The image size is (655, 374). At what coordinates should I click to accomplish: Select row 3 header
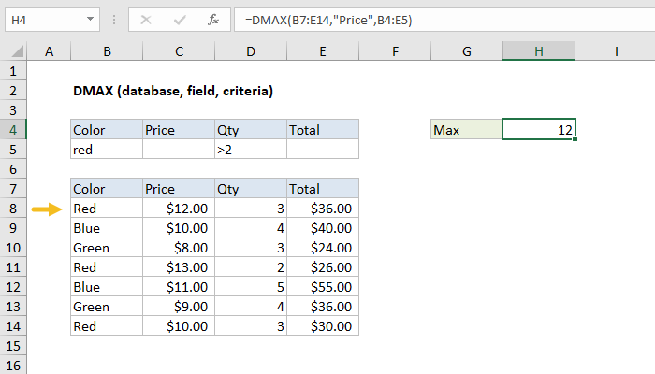pyautogui.click(x=13, y=110)
